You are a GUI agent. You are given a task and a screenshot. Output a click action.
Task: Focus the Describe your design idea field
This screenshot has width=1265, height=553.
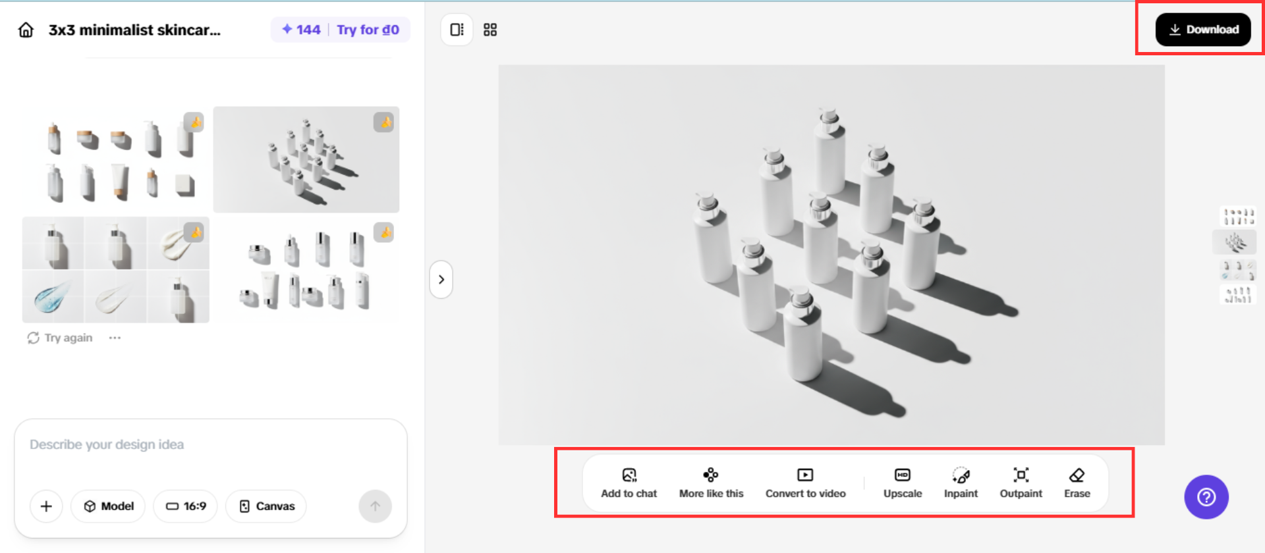[211, 445]
